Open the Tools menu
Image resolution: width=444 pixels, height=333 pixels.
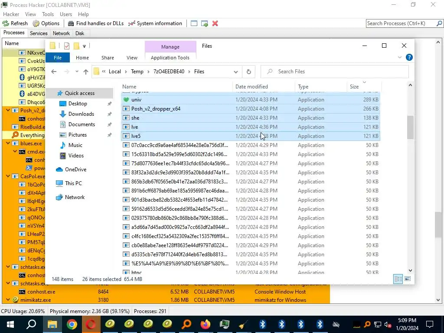pos(48,14)
